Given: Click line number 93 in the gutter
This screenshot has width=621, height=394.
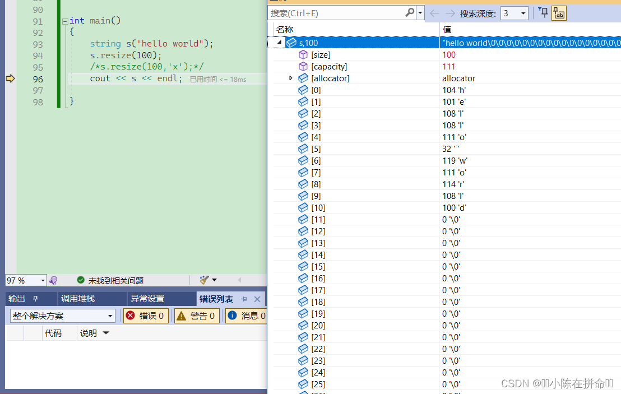Looking at the screenshot, I should tap(38, 44).
